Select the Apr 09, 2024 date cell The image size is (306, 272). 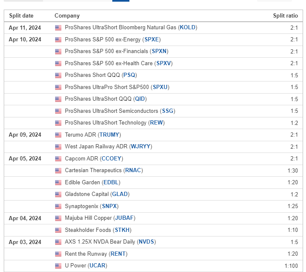25,135
